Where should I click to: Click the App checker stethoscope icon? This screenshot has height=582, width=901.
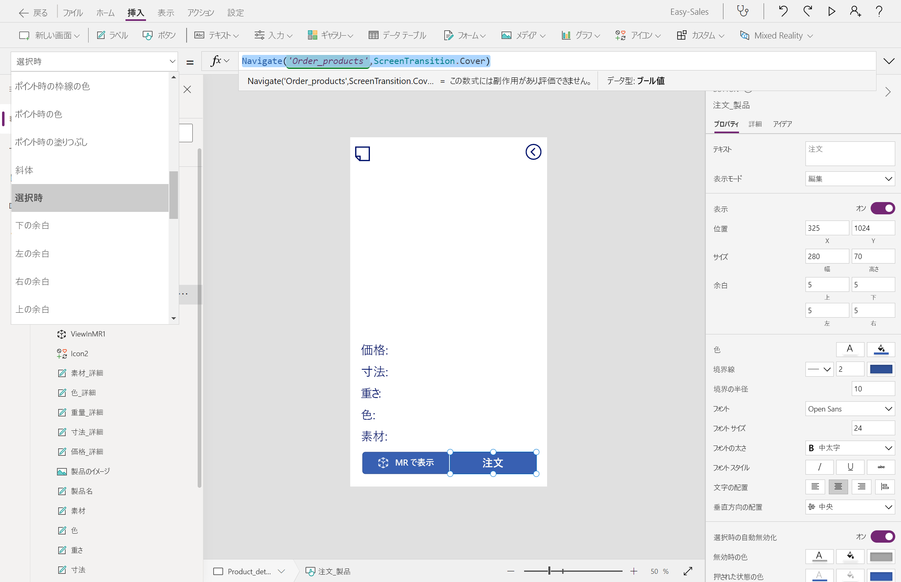tap(743, 11)
